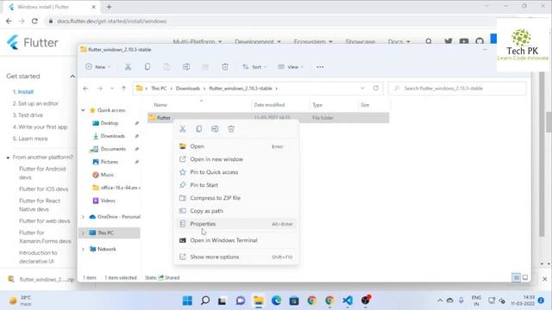Open the Multi-Platform nav menu
Viewport: 552px width, 310px height.
coord(198,42)
